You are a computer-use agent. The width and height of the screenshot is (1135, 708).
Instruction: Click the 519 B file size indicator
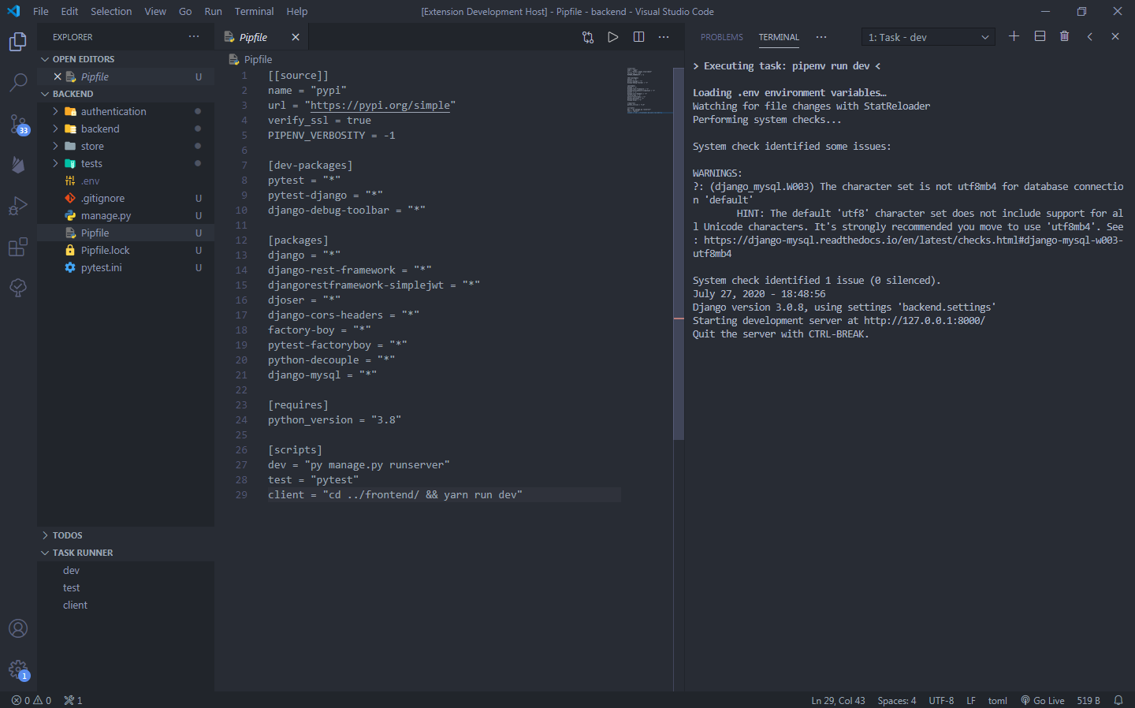[x=1088, y=700]
